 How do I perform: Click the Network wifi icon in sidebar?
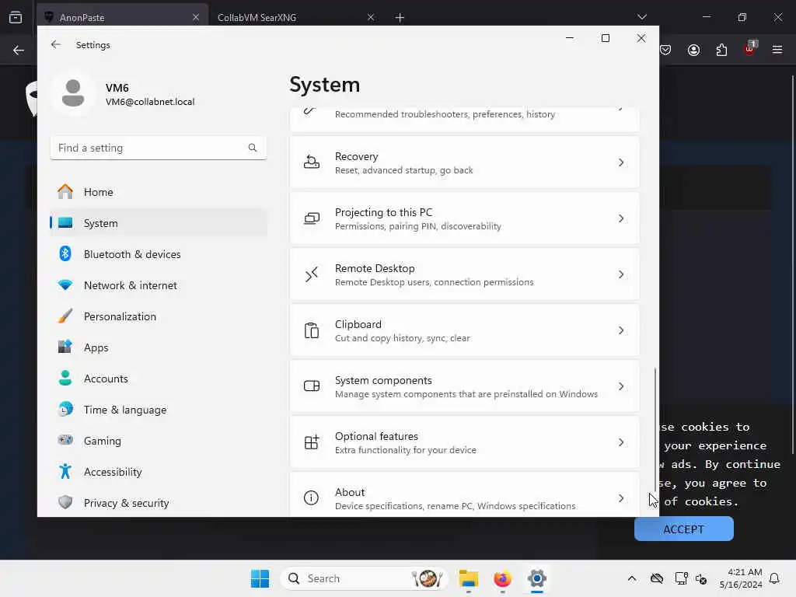[65, 285]
